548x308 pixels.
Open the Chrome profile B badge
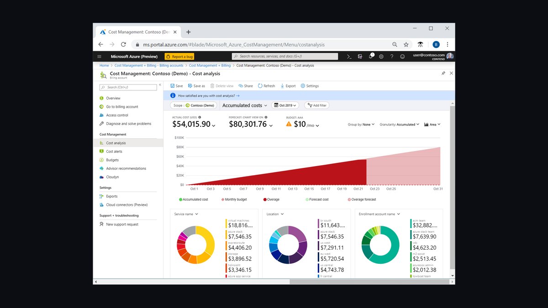point(436,44)
